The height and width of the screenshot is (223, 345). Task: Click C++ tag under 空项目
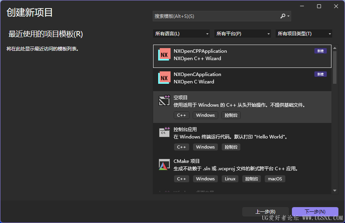[x=181, y=115]
